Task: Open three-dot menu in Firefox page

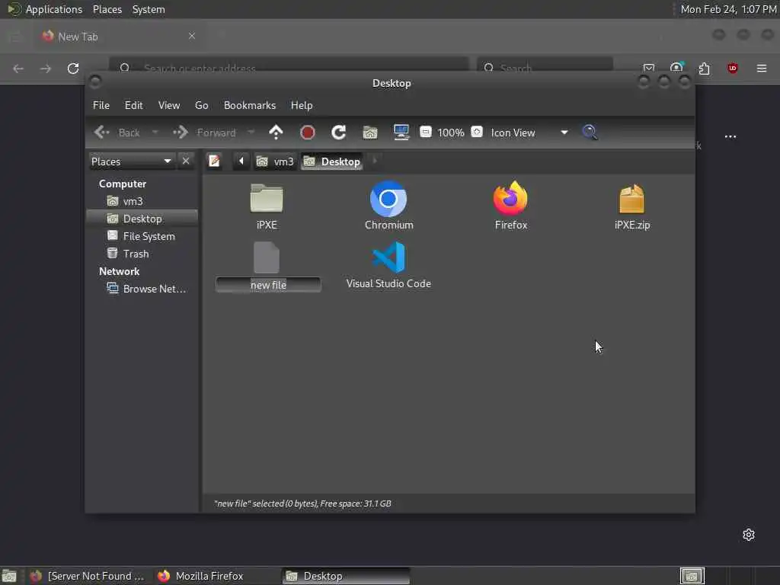Action: (x=730, y=136)
